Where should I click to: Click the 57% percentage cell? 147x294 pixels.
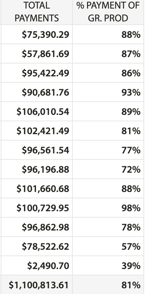[108, 247]
